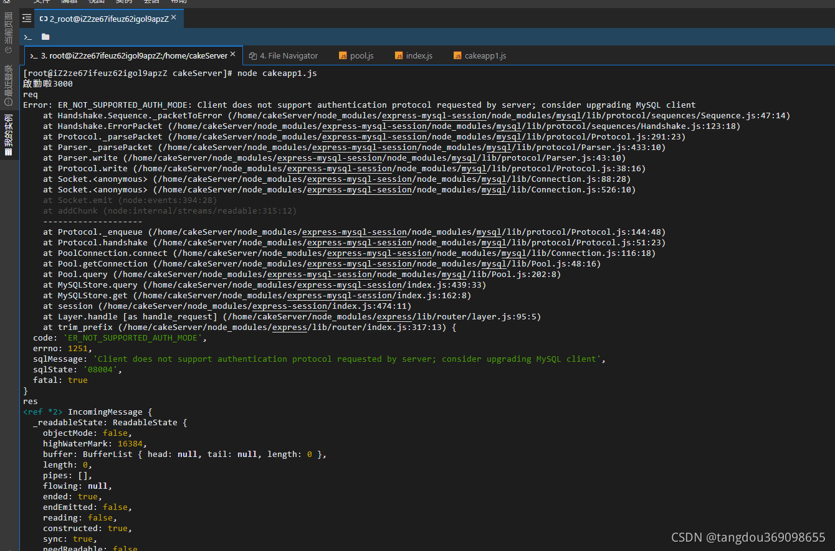835x551 pixels.
Task: Follow express-mysql-session link in Parser.write line
Action: [x=330, y=158]
